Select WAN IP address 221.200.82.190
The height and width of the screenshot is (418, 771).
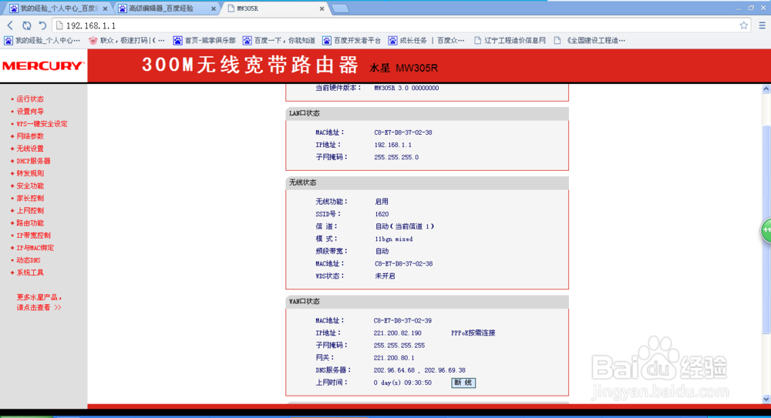(x=397, y=333)
